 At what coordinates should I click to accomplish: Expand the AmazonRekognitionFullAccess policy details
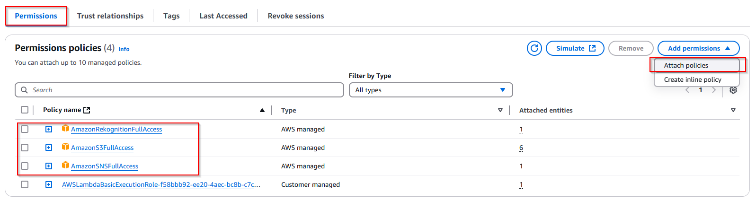point(49,129)
